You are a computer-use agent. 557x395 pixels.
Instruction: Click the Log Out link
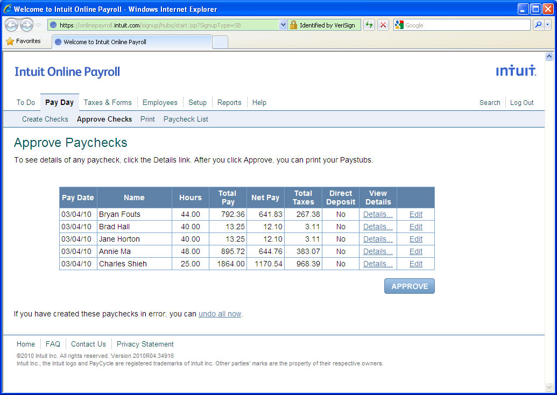pos(522,102)
